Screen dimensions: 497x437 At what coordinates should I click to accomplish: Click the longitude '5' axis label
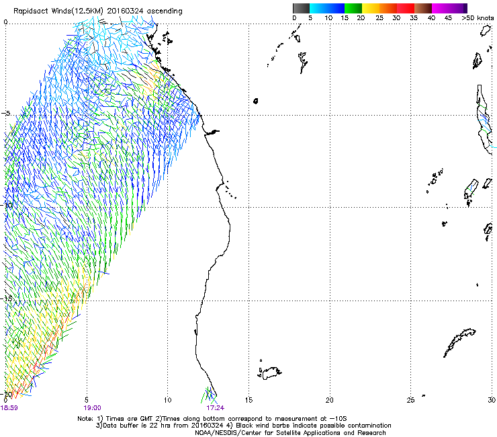[87, 400]
